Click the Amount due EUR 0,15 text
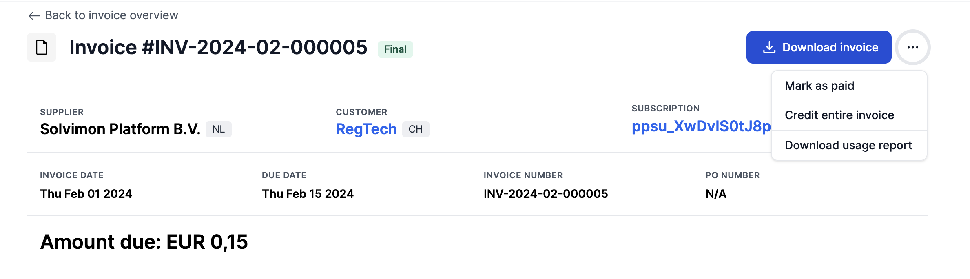 point(144,242)
